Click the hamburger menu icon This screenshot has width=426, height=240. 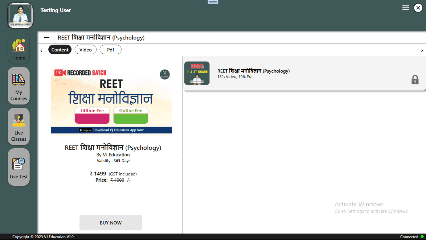[x=405, y=8]
